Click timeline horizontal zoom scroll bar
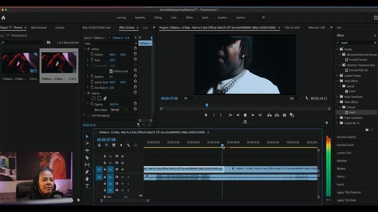This screenshot has width=378, height=212. 125,200
